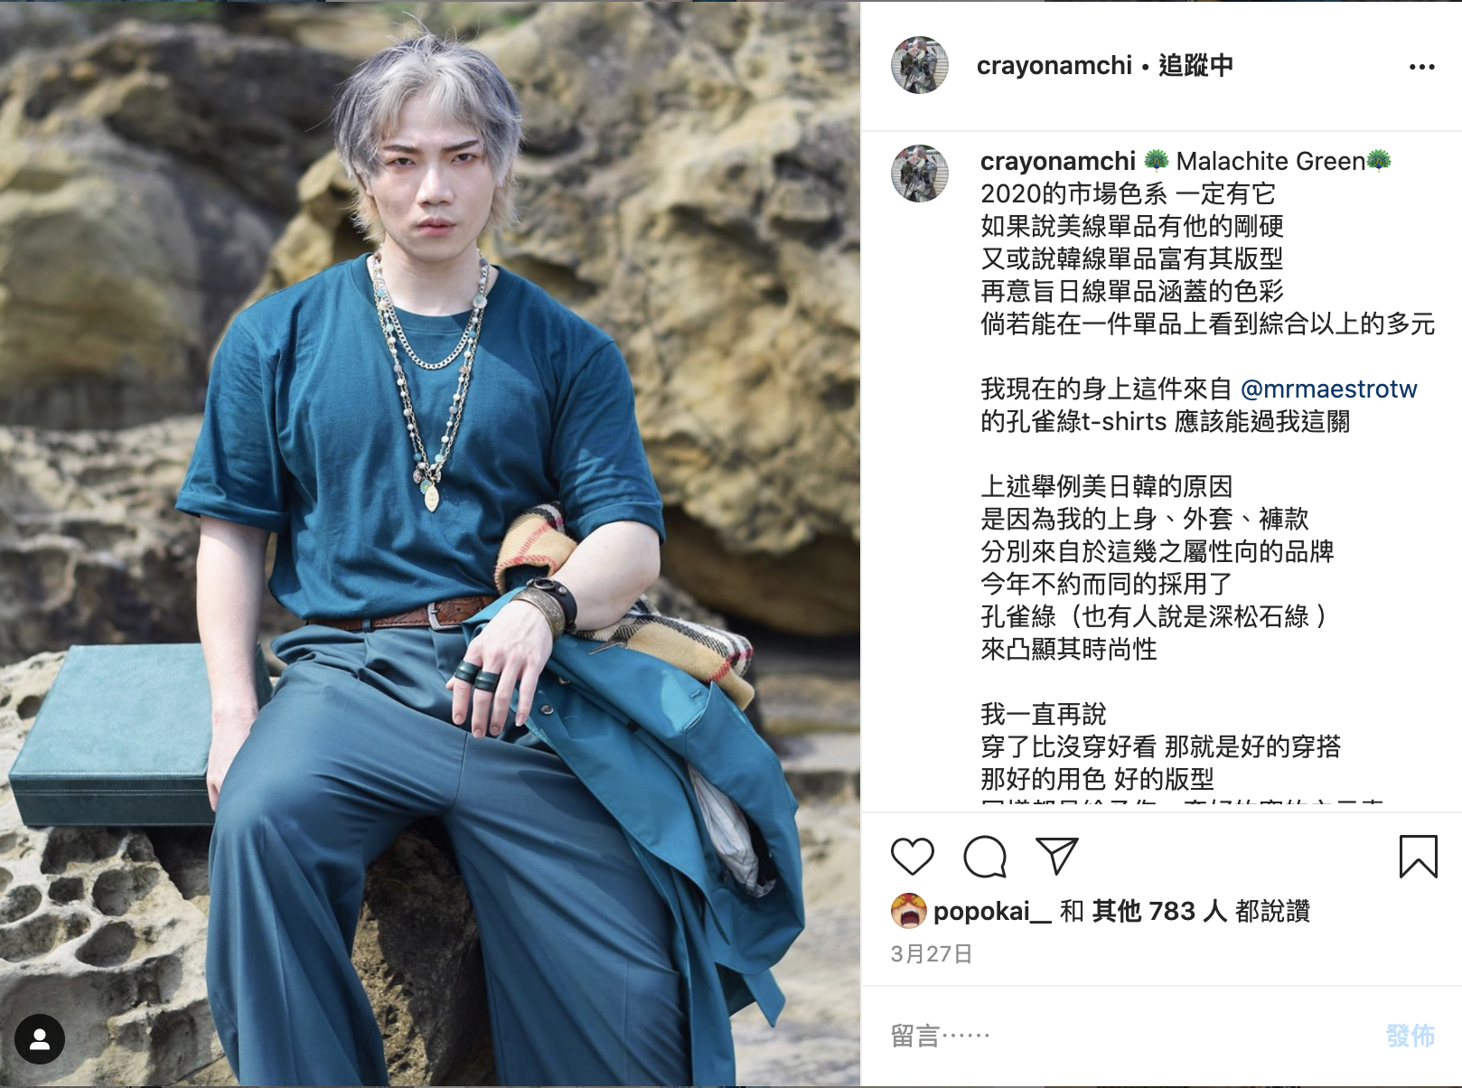Focus the 留言 comment input field
The height and width of the screenshot is (1088, 1462).
tap(1129, 1036)
